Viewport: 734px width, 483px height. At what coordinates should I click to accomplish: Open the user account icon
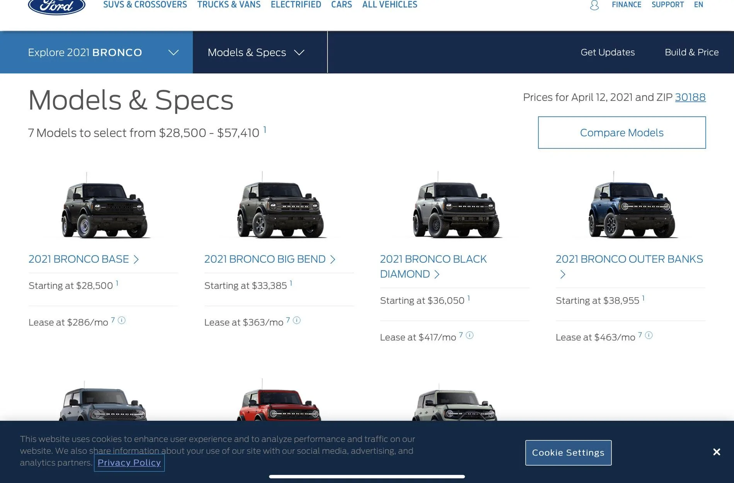pyautogui.click(x=594, y=5)
